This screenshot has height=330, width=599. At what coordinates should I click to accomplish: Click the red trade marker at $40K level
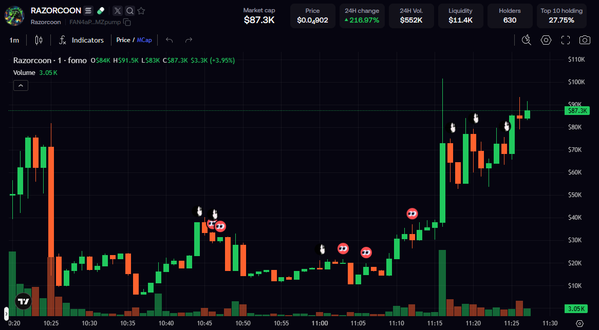(412, 213)
